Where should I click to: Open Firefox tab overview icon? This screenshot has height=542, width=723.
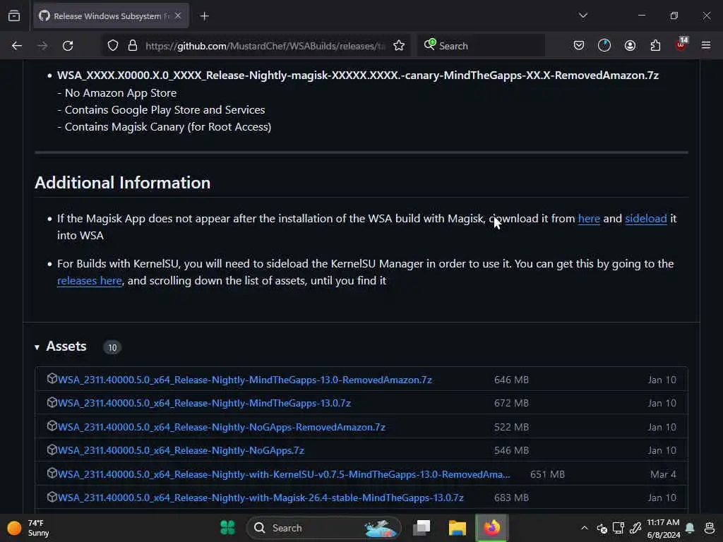[x=14, y=16]
